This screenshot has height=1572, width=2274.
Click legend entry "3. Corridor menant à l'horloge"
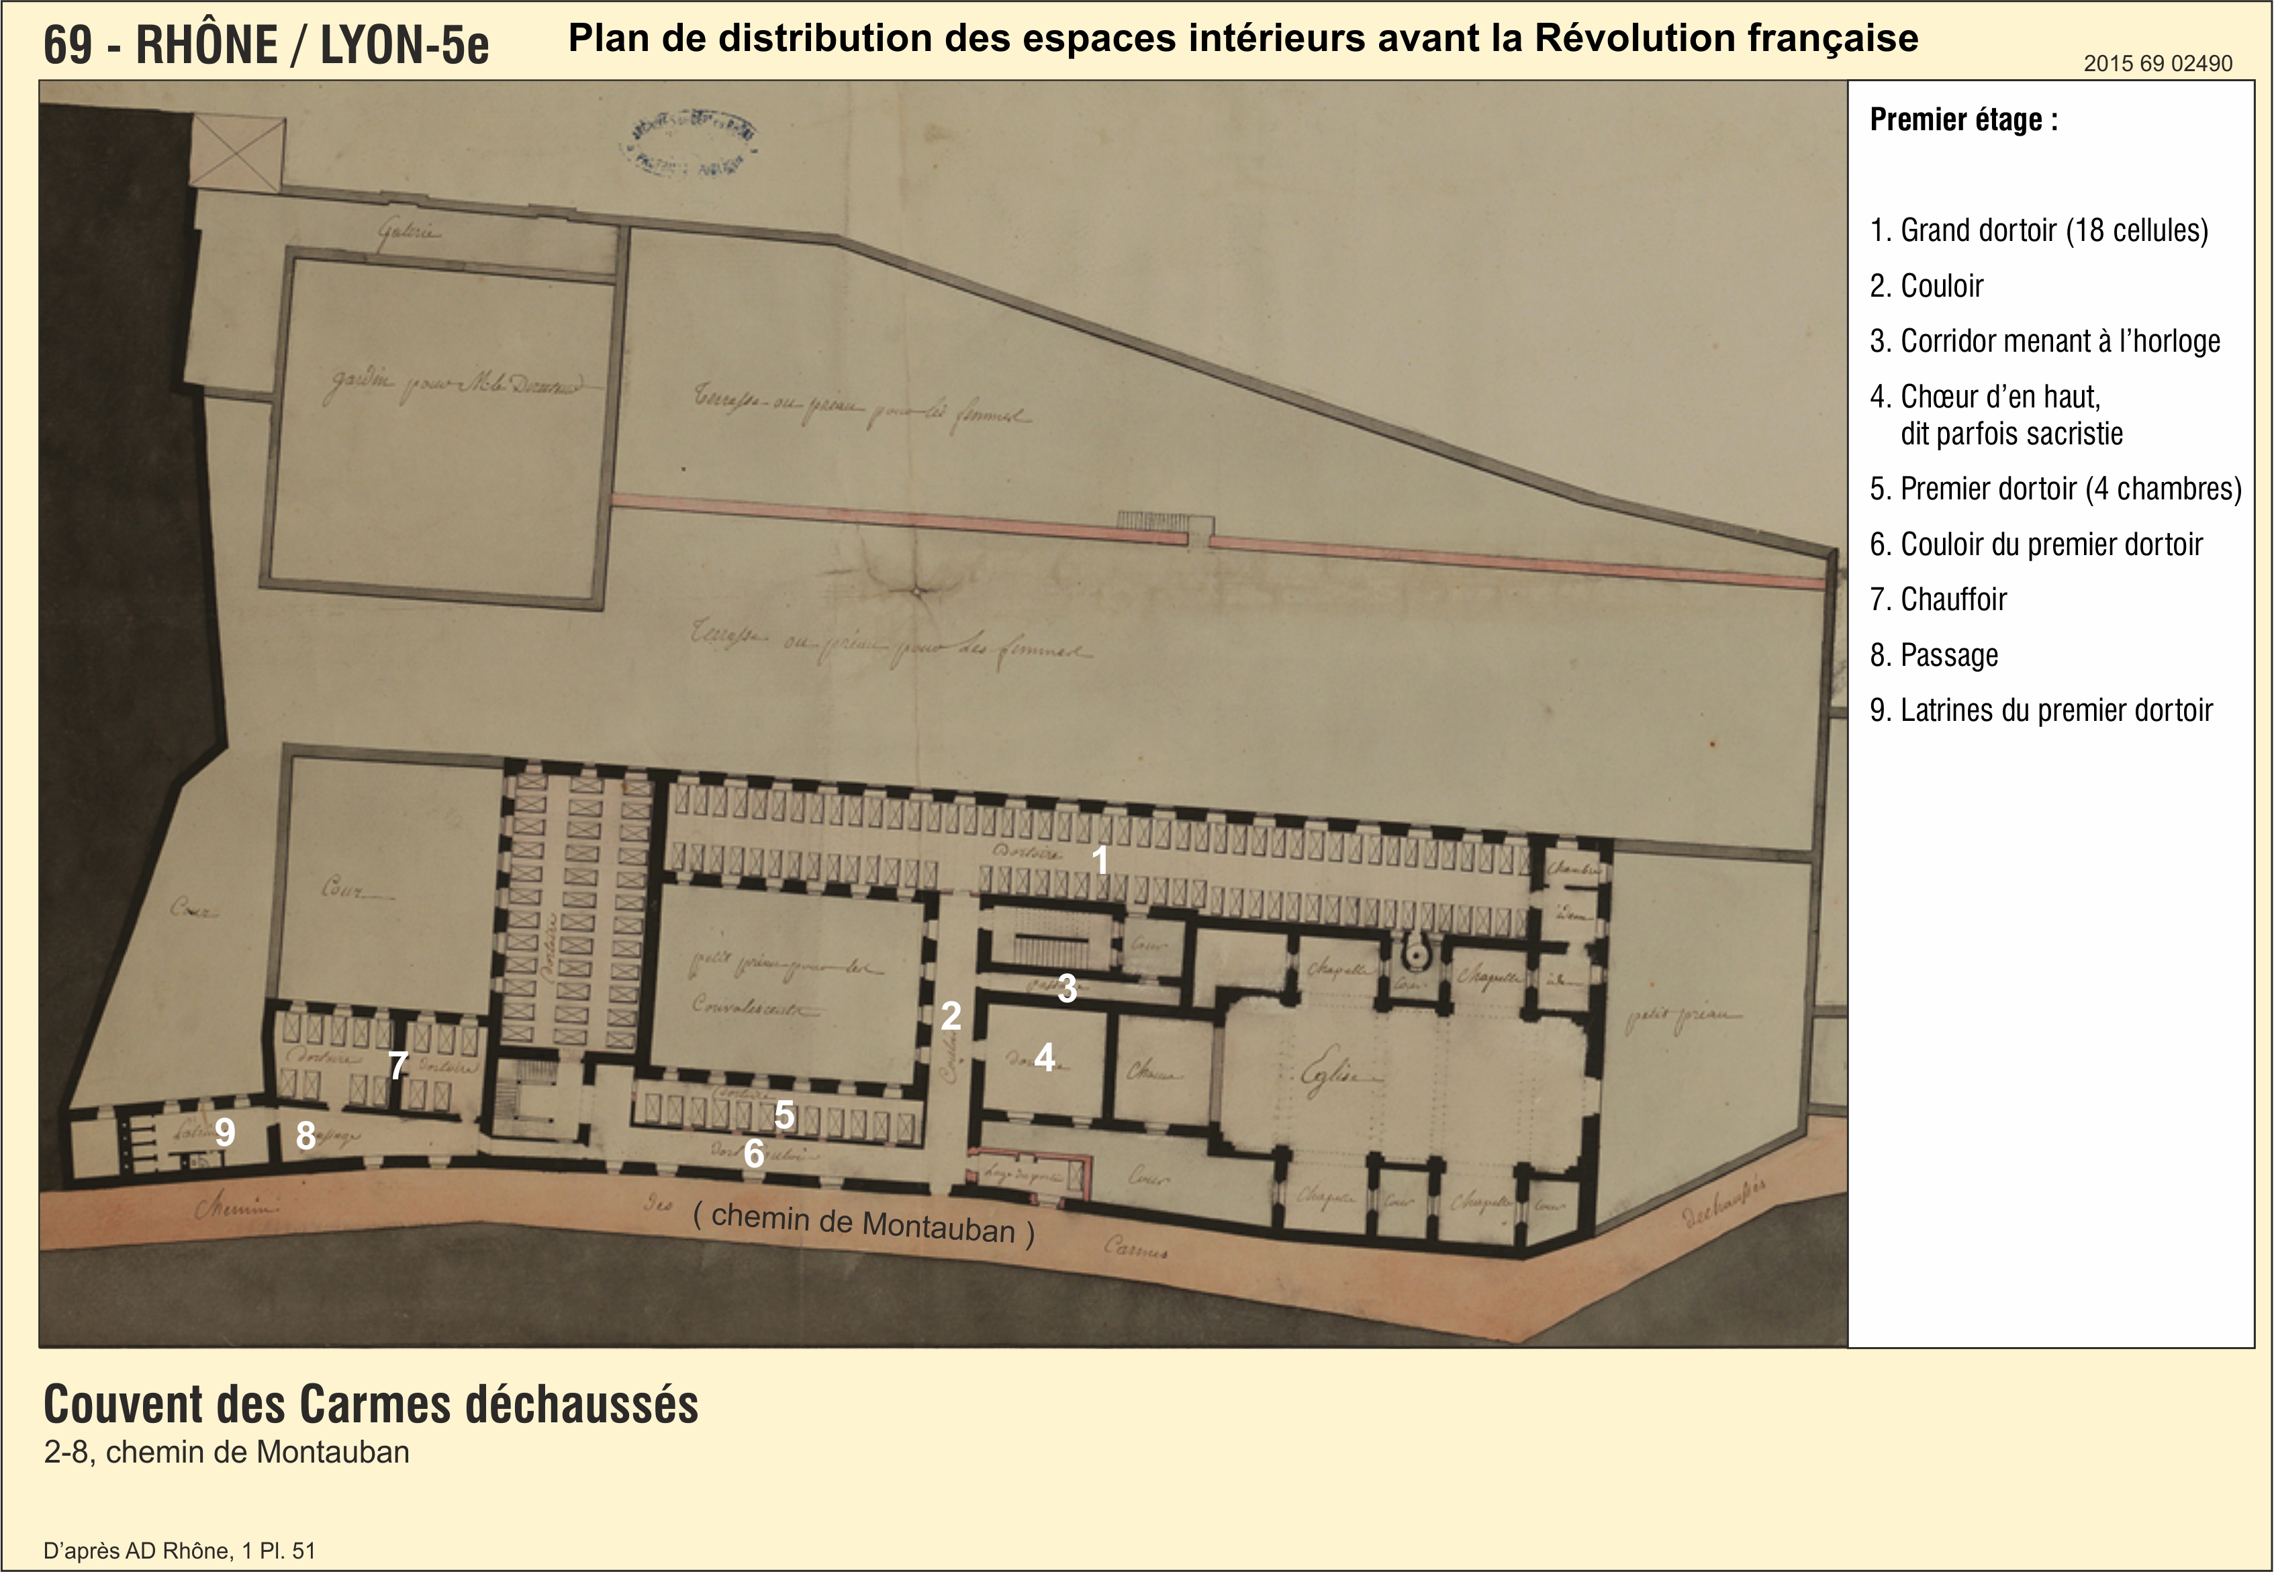(x=2046, y=341)
